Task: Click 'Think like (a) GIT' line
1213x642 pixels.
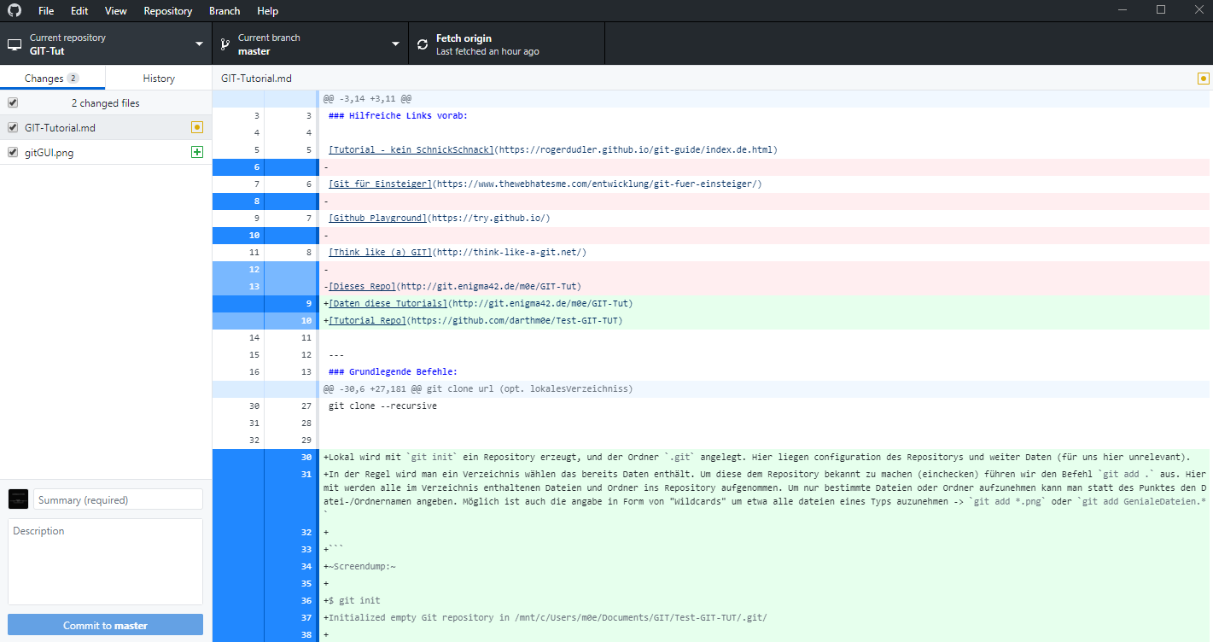Action: point(457,252)
